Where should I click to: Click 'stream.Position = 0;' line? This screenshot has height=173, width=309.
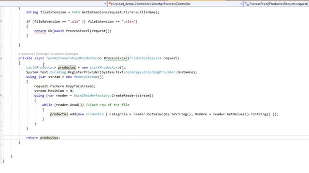click(x=54, y=91)
